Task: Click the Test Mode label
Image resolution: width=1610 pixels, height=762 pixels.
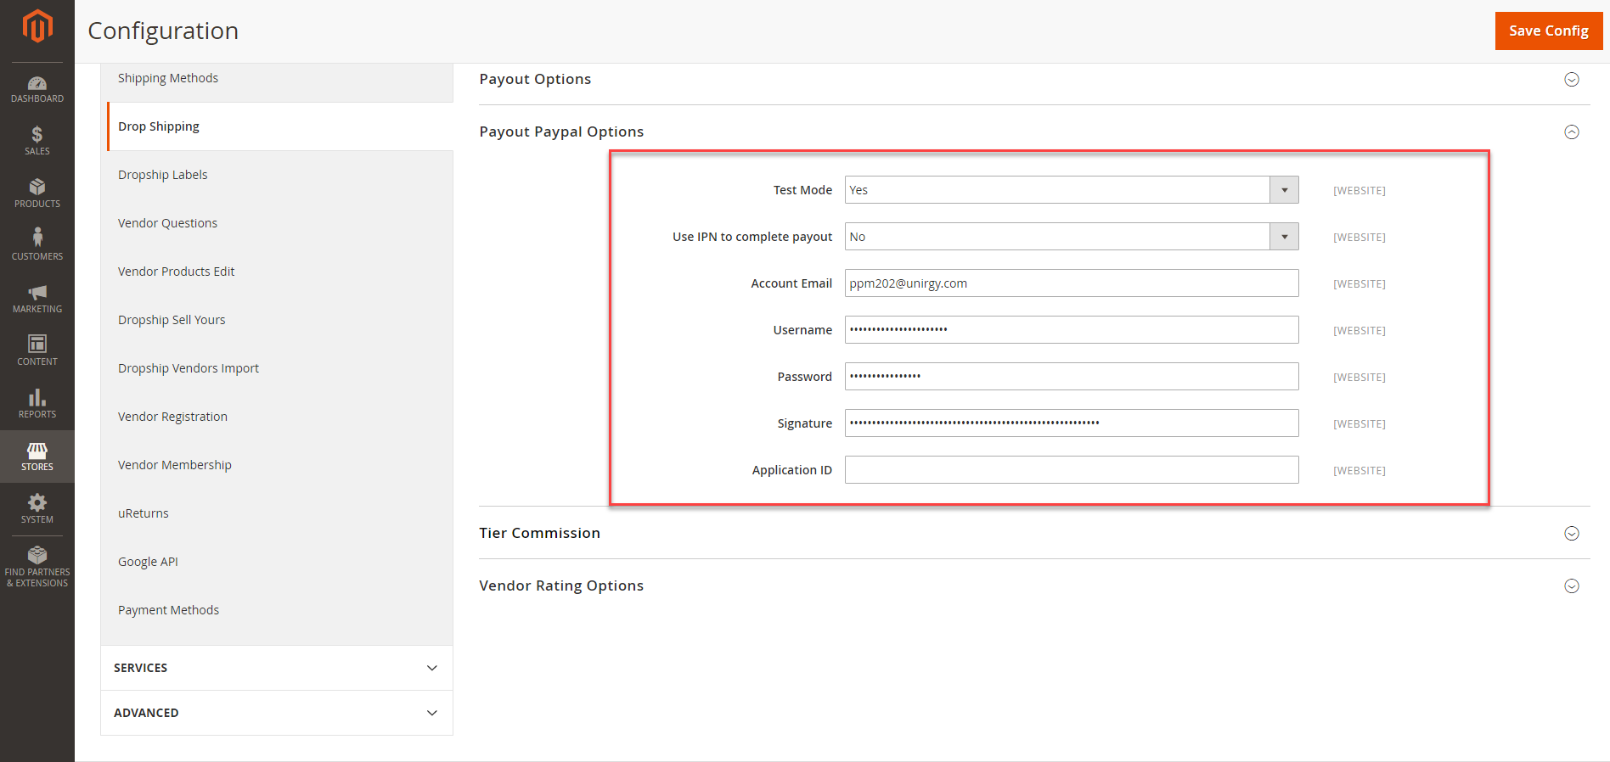Action: pos(802,190)
